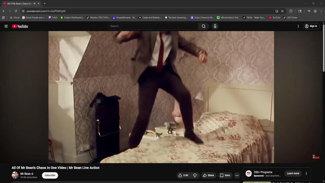
Task: Open officialcristina Twitch bookmark
Action: (x=228, y=18)
